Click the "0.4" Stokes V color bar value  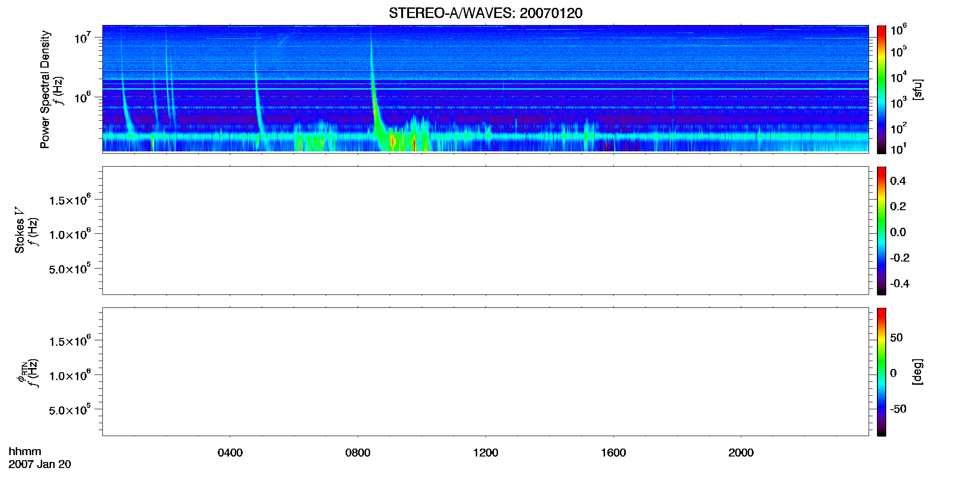[898, 181]
